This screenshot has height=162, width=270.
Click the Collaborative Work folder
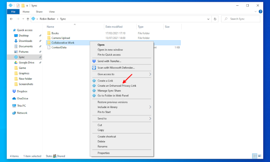click(63, 43)
